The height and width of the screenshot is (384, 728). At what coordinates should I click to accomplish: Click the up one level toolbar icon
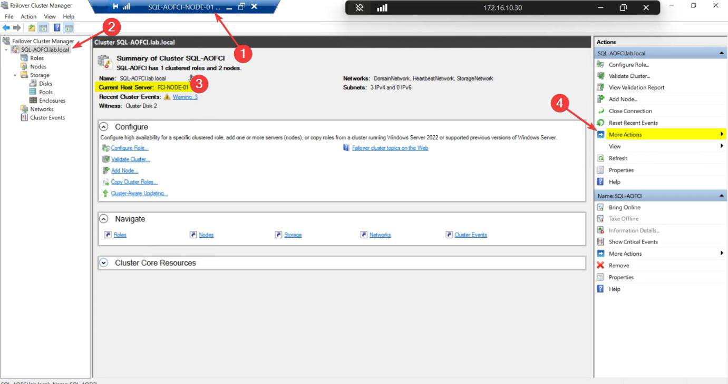pyautogui.click(x=32, y=27)
